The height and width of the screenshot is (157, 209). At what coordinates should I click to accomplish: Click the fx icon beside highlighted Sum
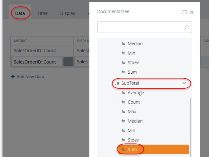(123, 150)
